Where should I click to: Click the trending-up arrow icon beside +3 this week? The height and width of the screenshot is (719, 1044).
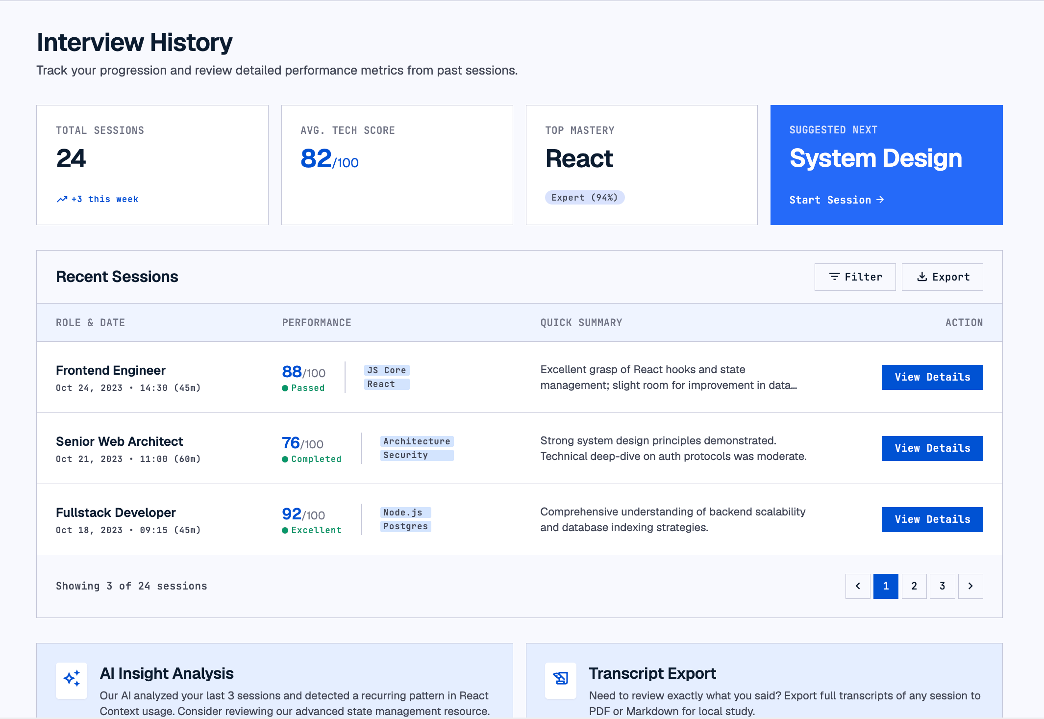click(62, 199)
